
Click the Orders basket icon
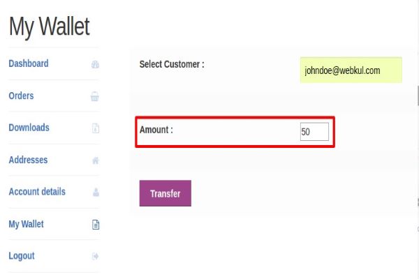pyautogui.click(x=95, y=96)
